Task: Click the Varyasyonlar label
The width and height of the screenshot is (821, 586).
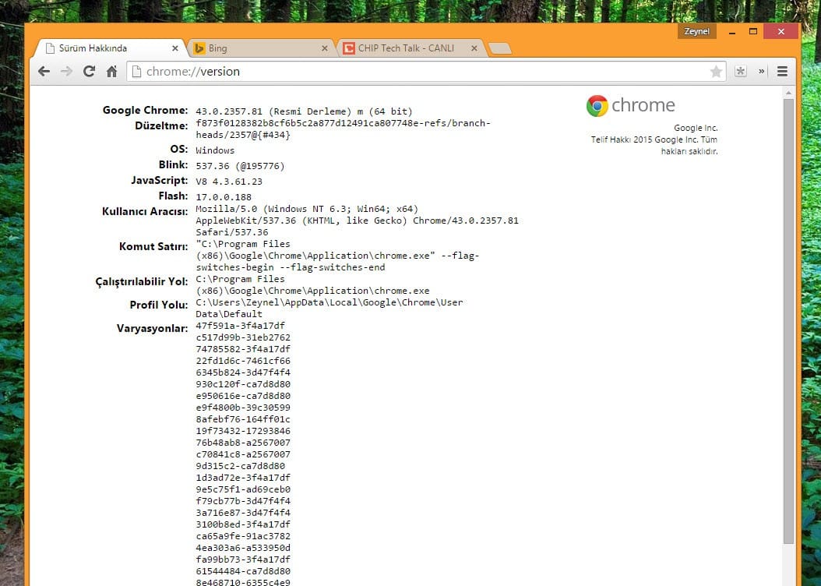Action: pyautogui.click(x=153, y=328)
